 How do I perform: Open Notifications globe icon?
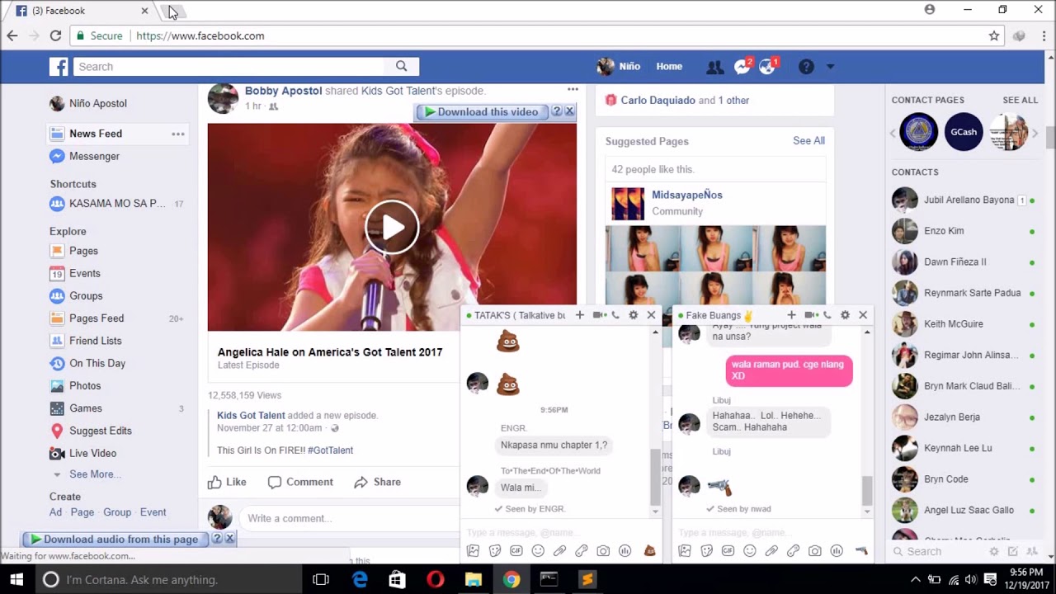[768, 67]
